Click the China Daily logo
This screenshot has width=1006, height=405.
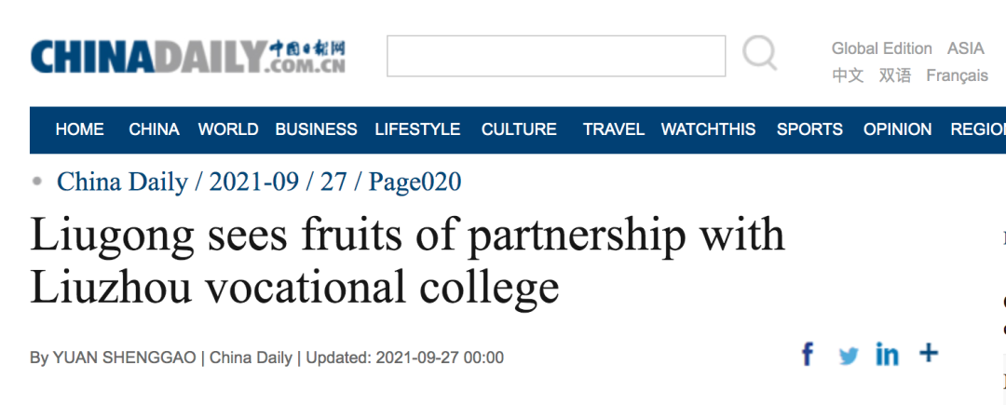click(x=188, y=57)
